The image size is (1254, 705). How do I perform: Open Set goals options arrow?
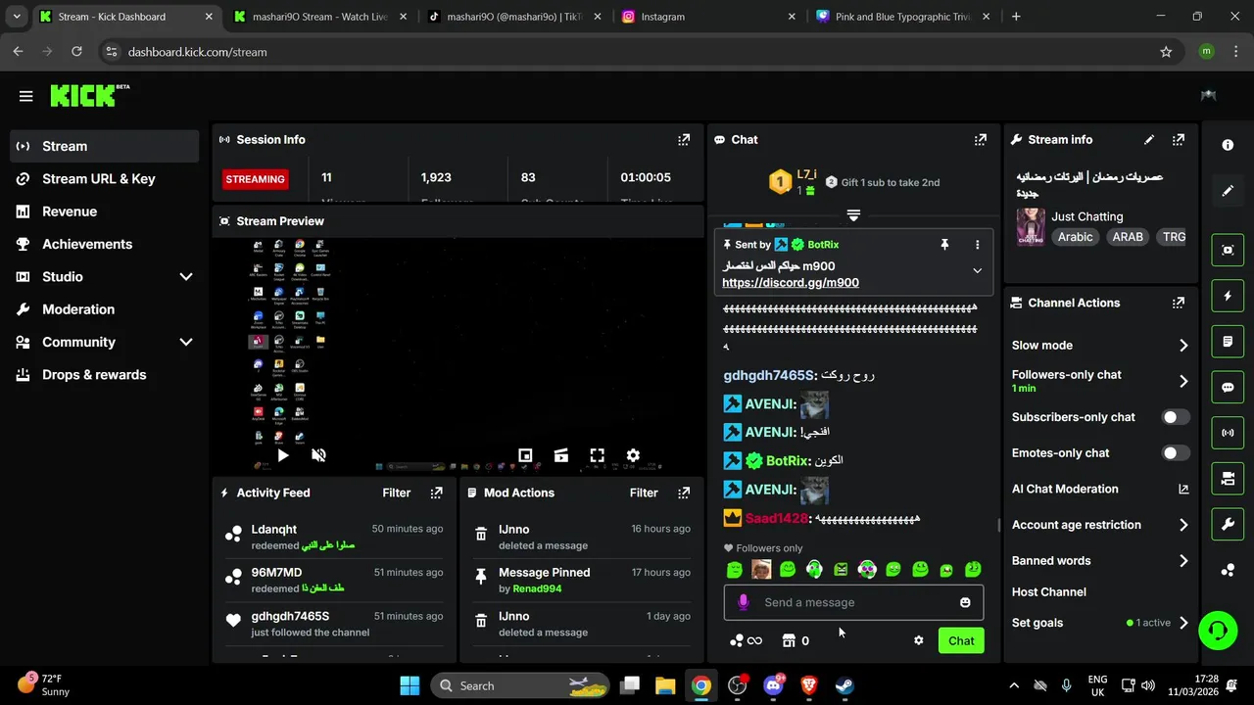click(x=1183, y=623)
